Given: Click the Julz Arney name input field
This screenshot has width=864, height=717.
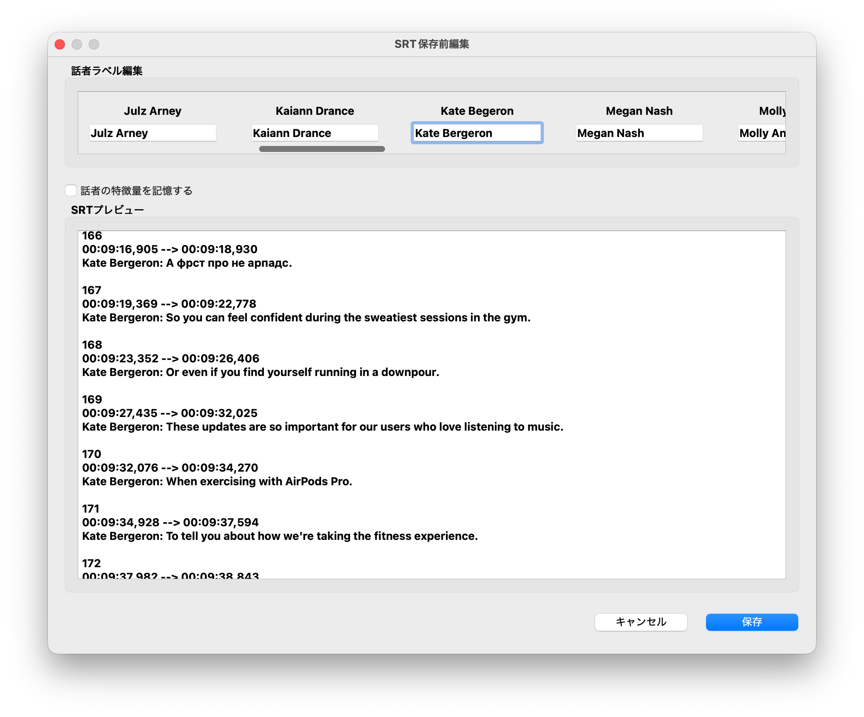Looking at the screenshot, I should pos(152,133).
